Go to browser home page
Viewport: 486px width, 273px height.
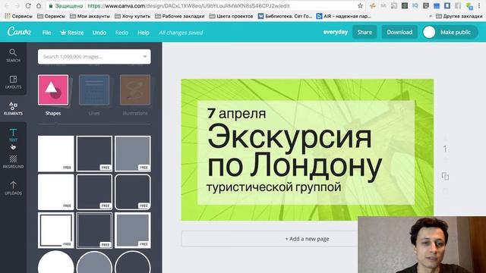coord(39,6)
